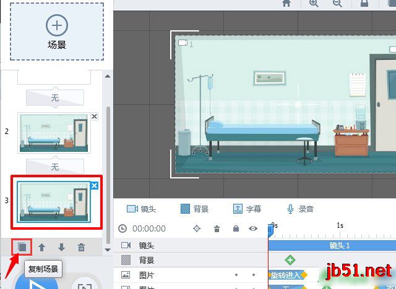Viewport: 396px width, 289px height.
Task: Select the picture frame on canvas wall
Action: pyautogui.click(x=270, y=78)
